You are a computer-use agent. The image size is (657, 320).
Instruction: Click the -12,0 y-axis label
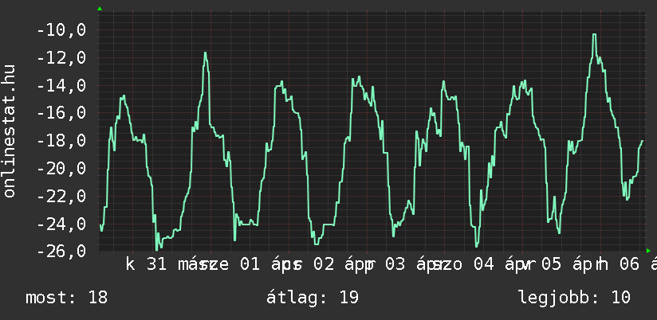tap(61, 58)
